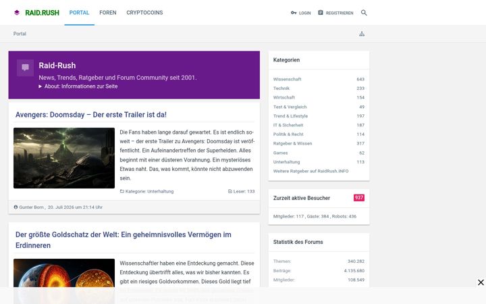This screenshot has height=304, width=486.
Task: Switch to the Portal tab
Action: 79,13
